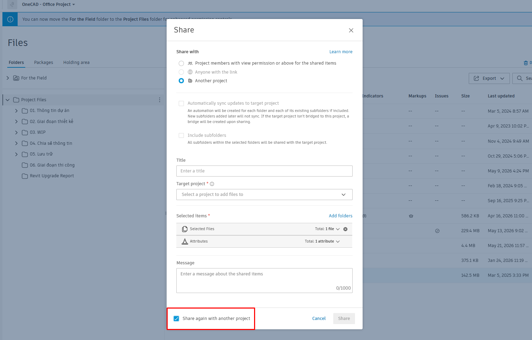Open the OneCAD - Office Project switcher

click(x=48, y=4)
